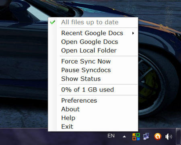Click the Show desktop button on taskbar edge
This screenshot has height=145, width=181.
coord(178,137)
